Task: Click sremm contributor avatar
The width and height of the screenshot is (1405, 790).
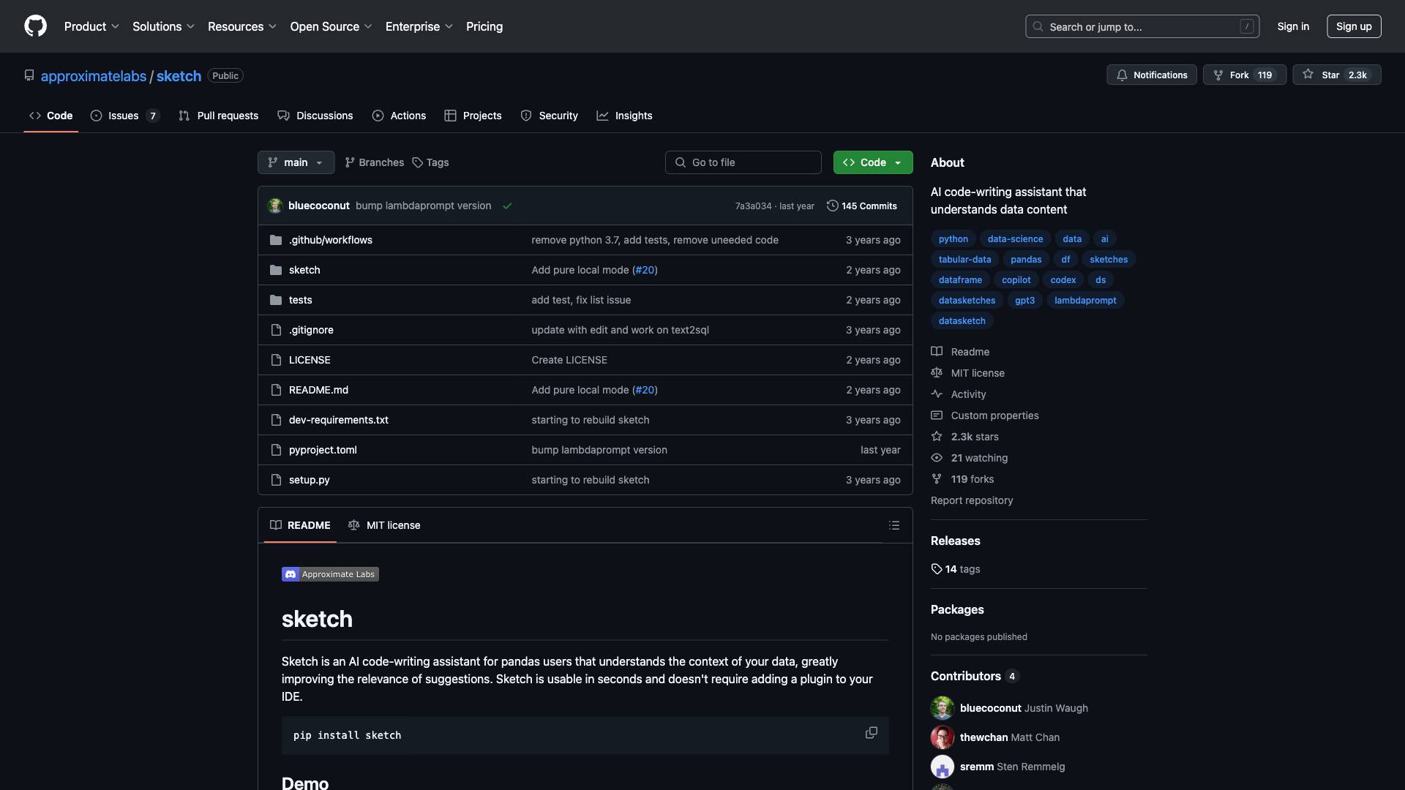Action: click(942, 767)
